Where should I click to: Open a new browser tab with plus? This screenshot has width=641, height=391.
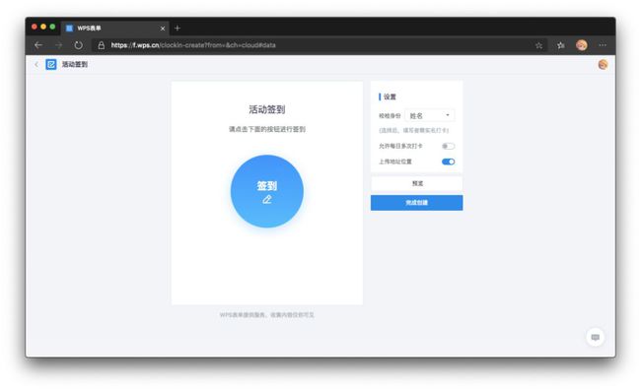pos(178,29)
